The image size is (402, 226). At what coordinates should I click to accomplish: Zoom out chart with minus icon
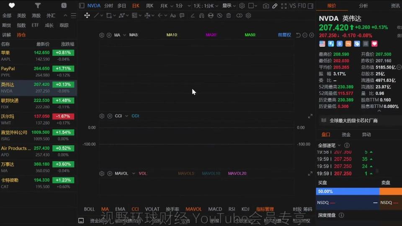pyautogui.click(x=305, y=35)
